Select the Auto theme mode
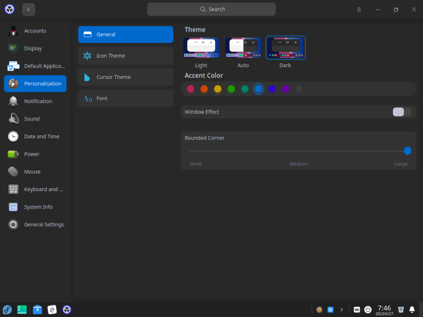The width and height of the screenshot is (423, 317). pyautogui.click(x=243, y=47)
